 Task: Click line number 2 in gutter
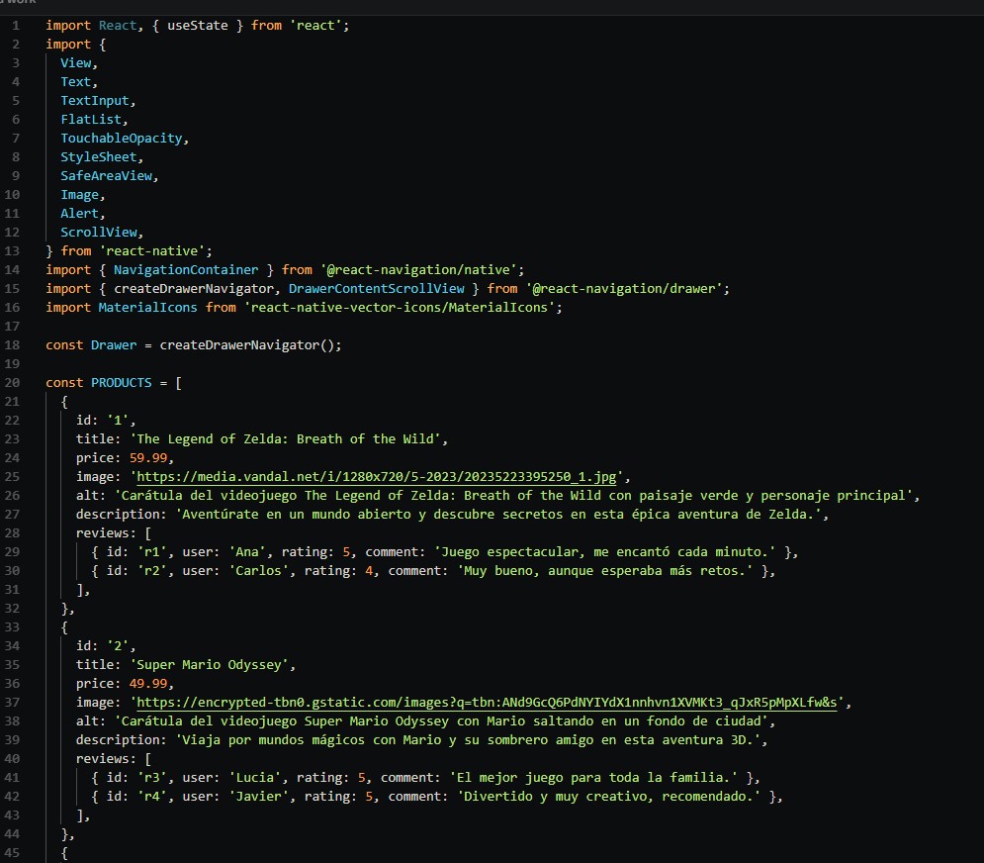(x=16, y=44)
